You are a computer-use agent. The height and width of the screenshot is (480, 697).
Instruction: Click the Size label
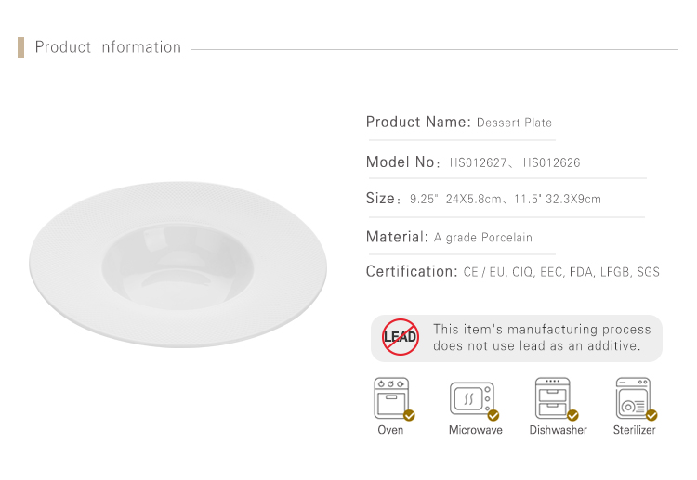pyautogui.click(x=381, y=198)
